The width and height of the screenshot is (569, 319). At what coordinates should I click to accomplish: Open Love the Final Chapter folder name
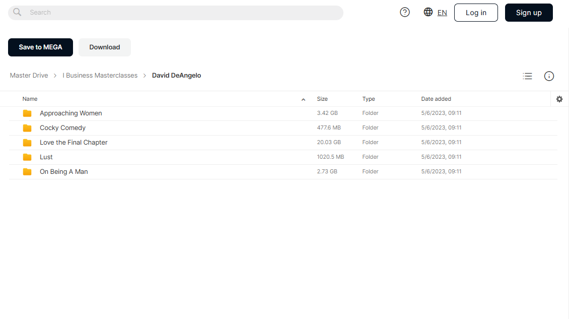[74, 143]
